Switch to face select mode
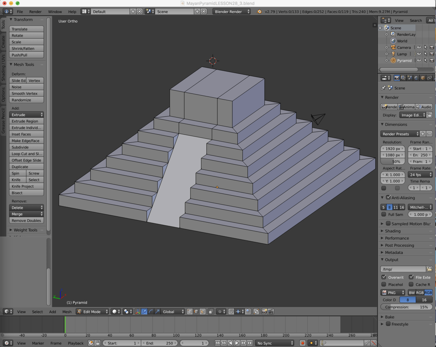 202,312
